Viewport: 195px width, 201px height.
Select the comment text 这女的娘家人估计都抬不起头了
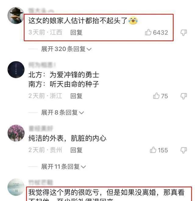[x=78, y=20]
